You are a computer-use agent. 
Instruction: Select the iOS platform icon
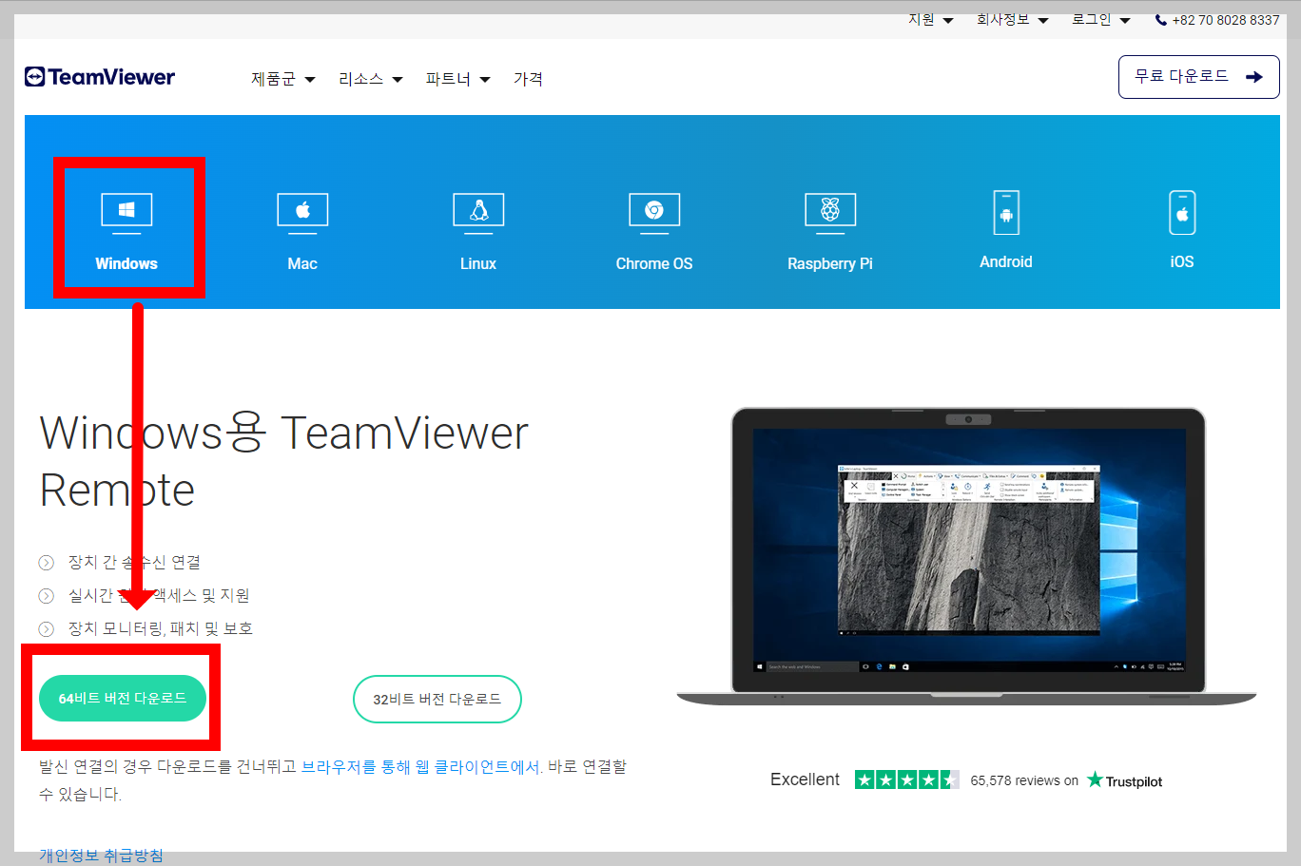pos(1181,211)
